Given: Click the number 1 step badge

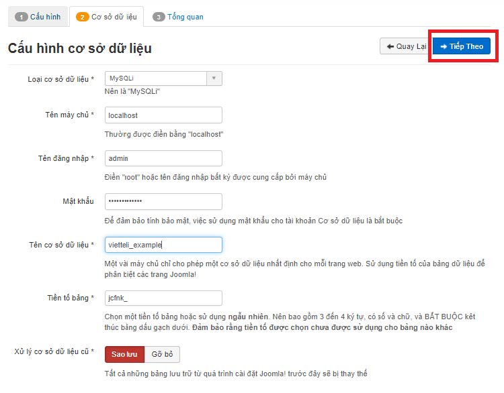Looking at the screenshot, I should point(22,17).
